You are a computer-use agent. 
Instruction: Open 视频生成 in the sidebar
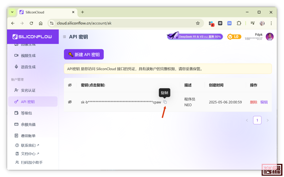tap(33, 55)
